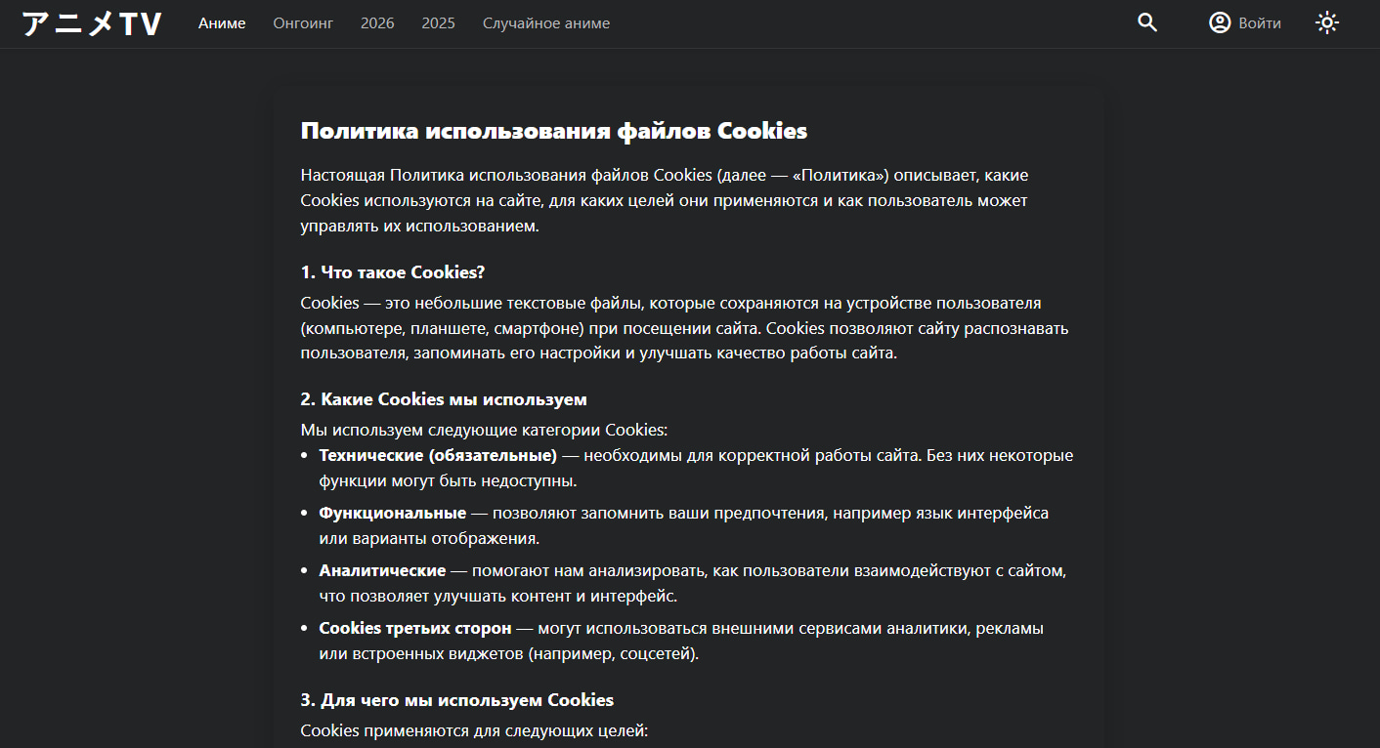The image size is (1380, 748).
Task: Click the bold term "Аналитические"
Action: coord(382,570)
